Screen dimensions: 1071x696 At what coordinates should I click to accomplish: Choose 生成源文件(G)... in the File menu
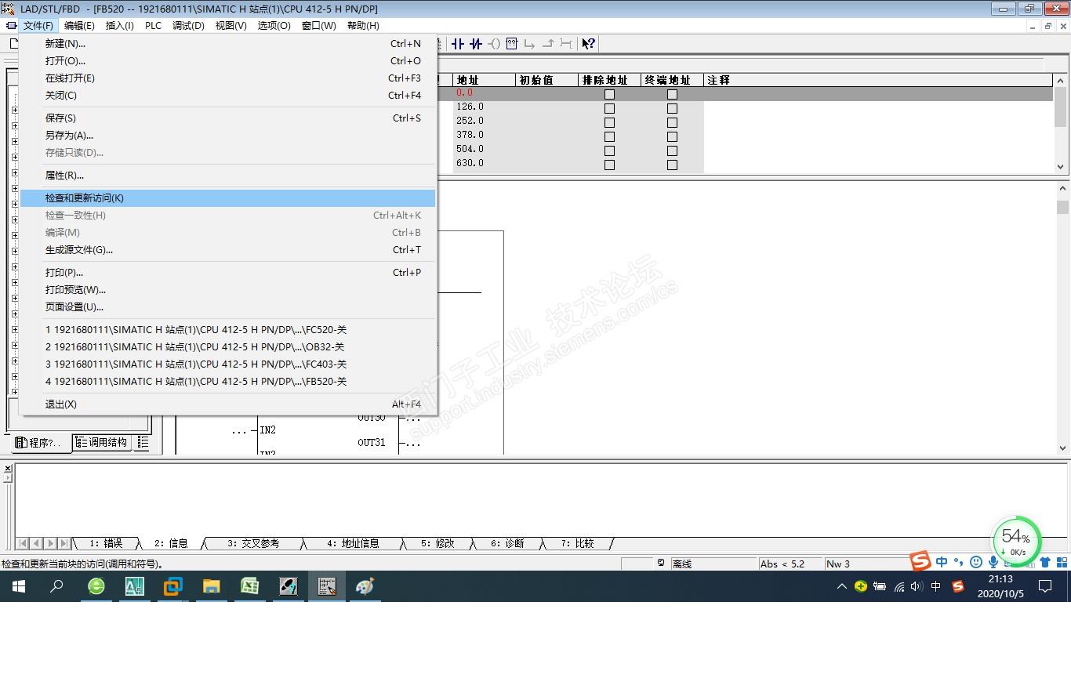click(227, 250)
